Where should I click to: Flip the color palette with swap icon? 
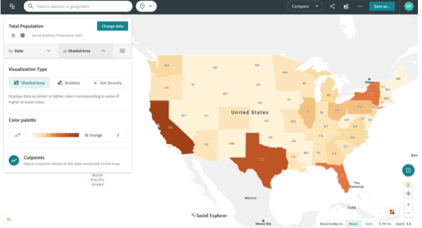tap(17, 135)
